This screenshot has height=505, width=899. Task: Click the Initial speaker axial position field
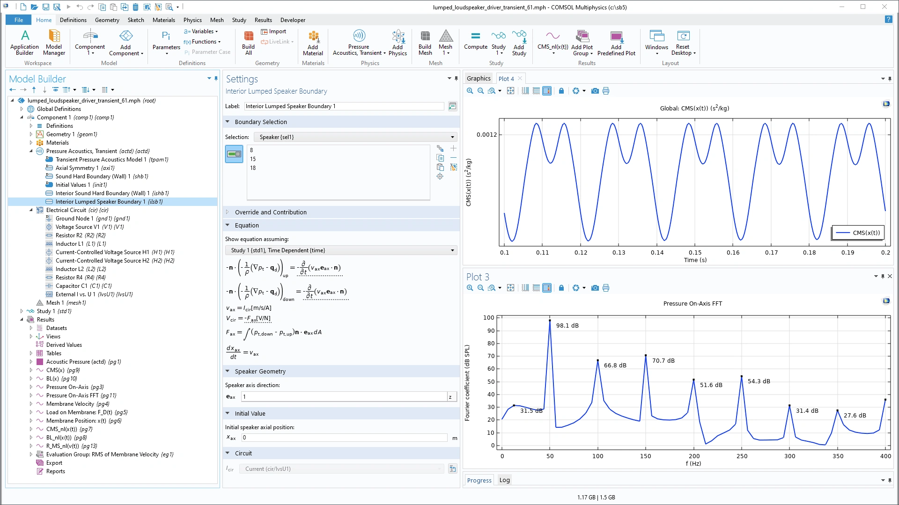pyautogui.click(x=344, y=438)
